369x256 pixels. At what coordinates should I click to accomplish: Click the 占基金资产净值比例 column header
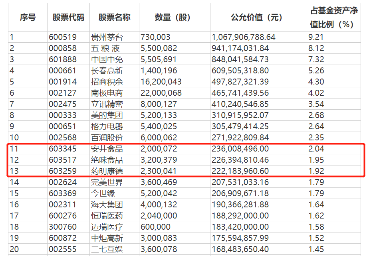pos(334,18)
